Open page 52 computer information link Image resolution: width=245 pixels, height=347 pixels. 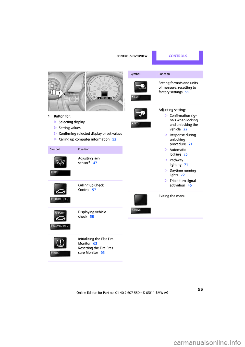(114, 140)
